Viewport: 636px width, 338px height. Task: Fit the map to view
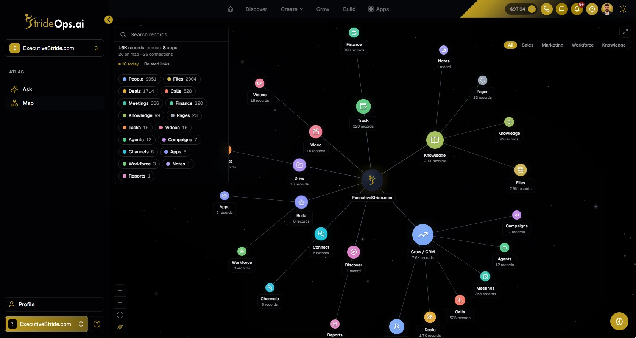pos(120,315)
